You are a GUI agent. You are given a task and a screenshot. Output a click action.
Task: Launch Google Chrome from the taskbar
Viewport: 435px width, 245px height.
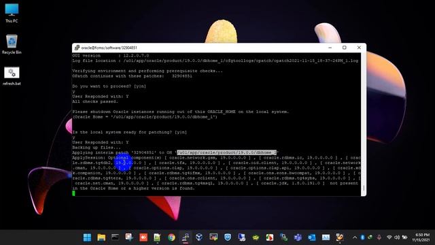pyautogui.click(x=171, y=238)
